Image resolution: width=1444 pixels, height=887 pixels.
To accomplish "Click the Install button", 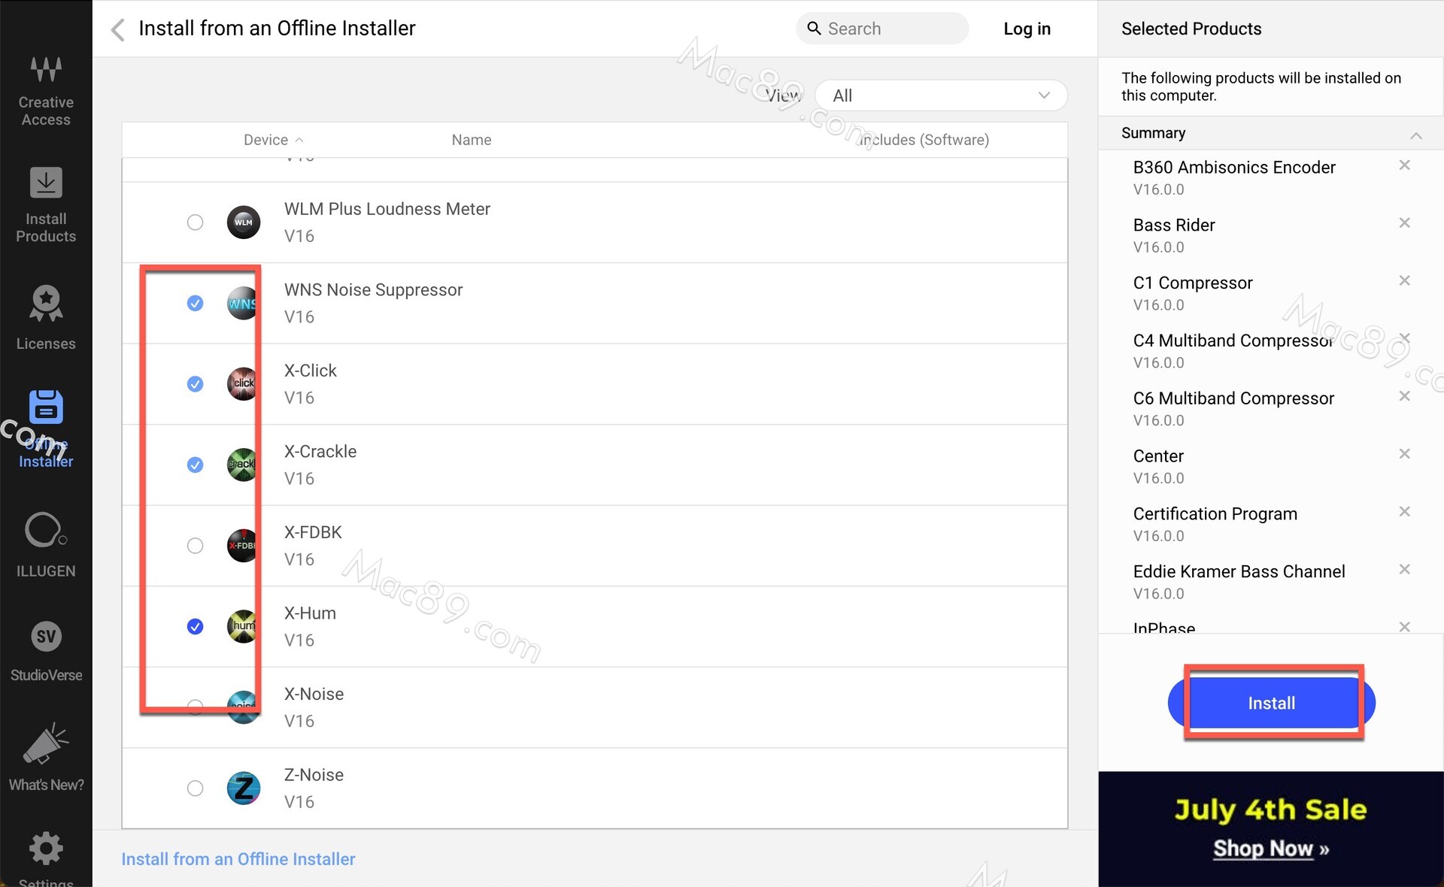I will click(1271, 703).
